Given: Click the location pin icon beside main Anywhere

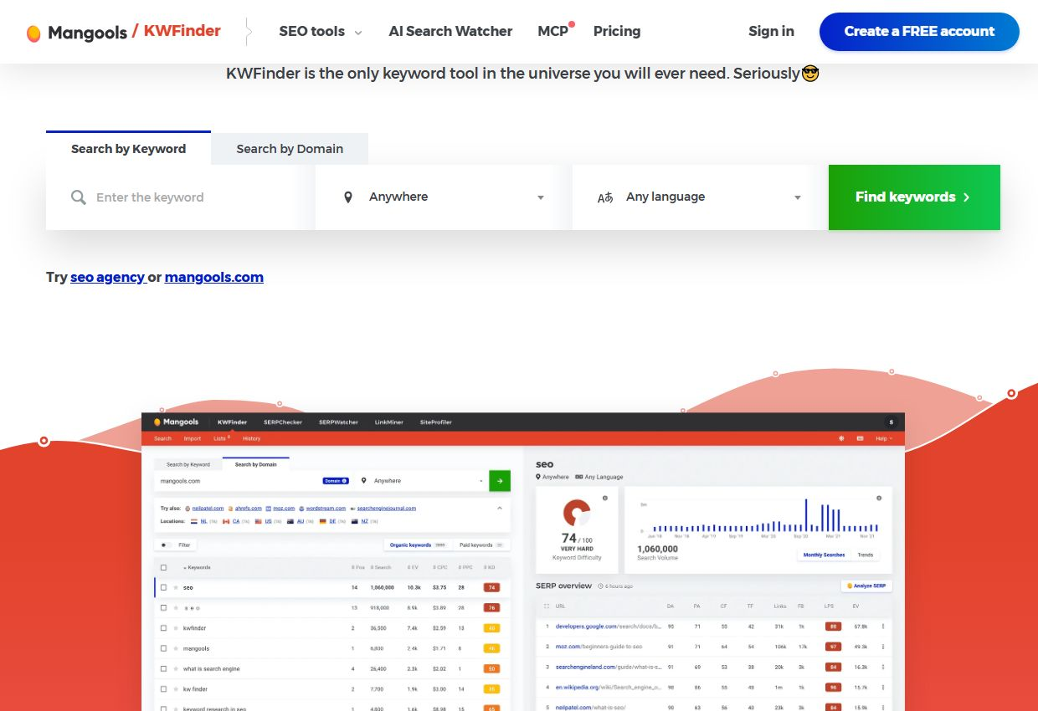Looking at the screenshot, I should click(348, 197).
